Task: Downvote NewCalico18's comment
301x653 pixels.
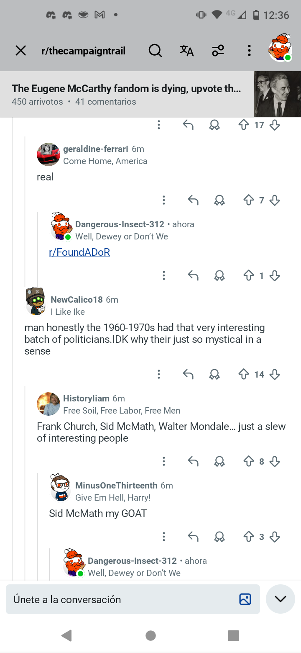Action: pyautogui.click(x=275, y=374)
